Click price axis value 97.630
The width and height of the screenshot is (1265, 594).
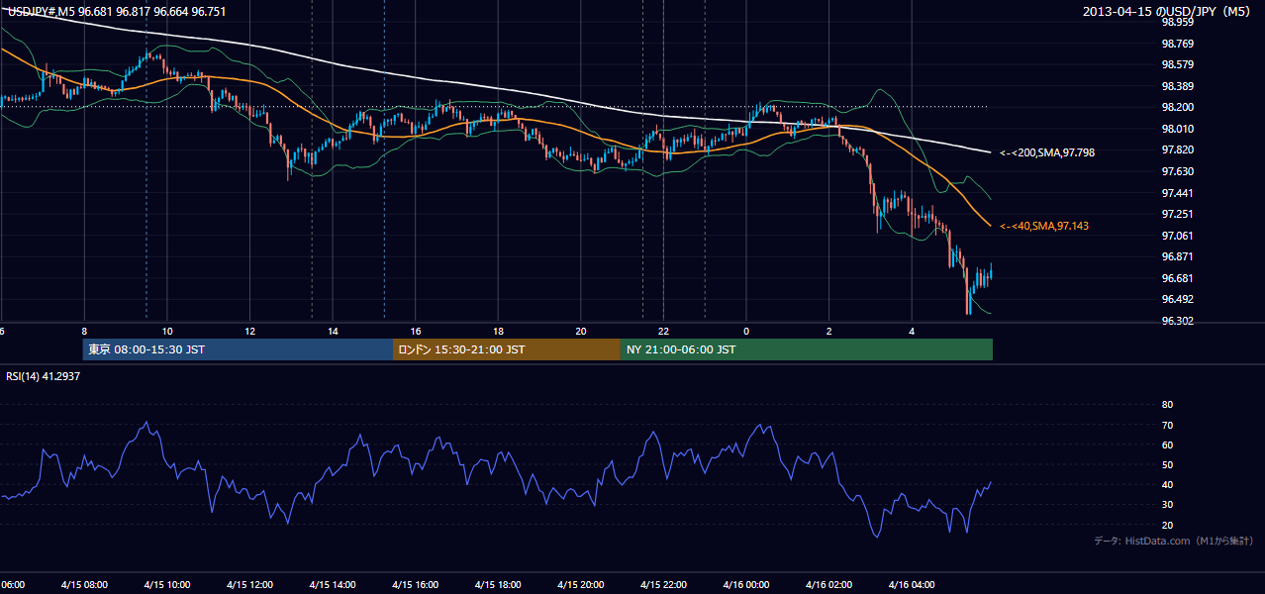click(x=1177, y=171)
